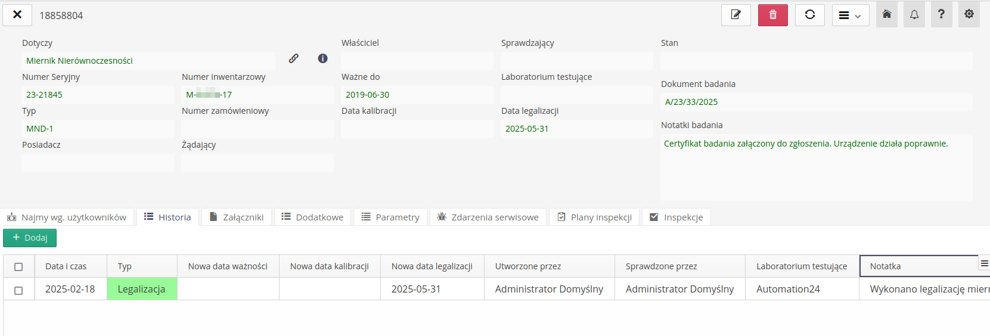Click the link icon beside Miernik Nierównoczesności
The image size is (990, 336).
tap(294, 58)
